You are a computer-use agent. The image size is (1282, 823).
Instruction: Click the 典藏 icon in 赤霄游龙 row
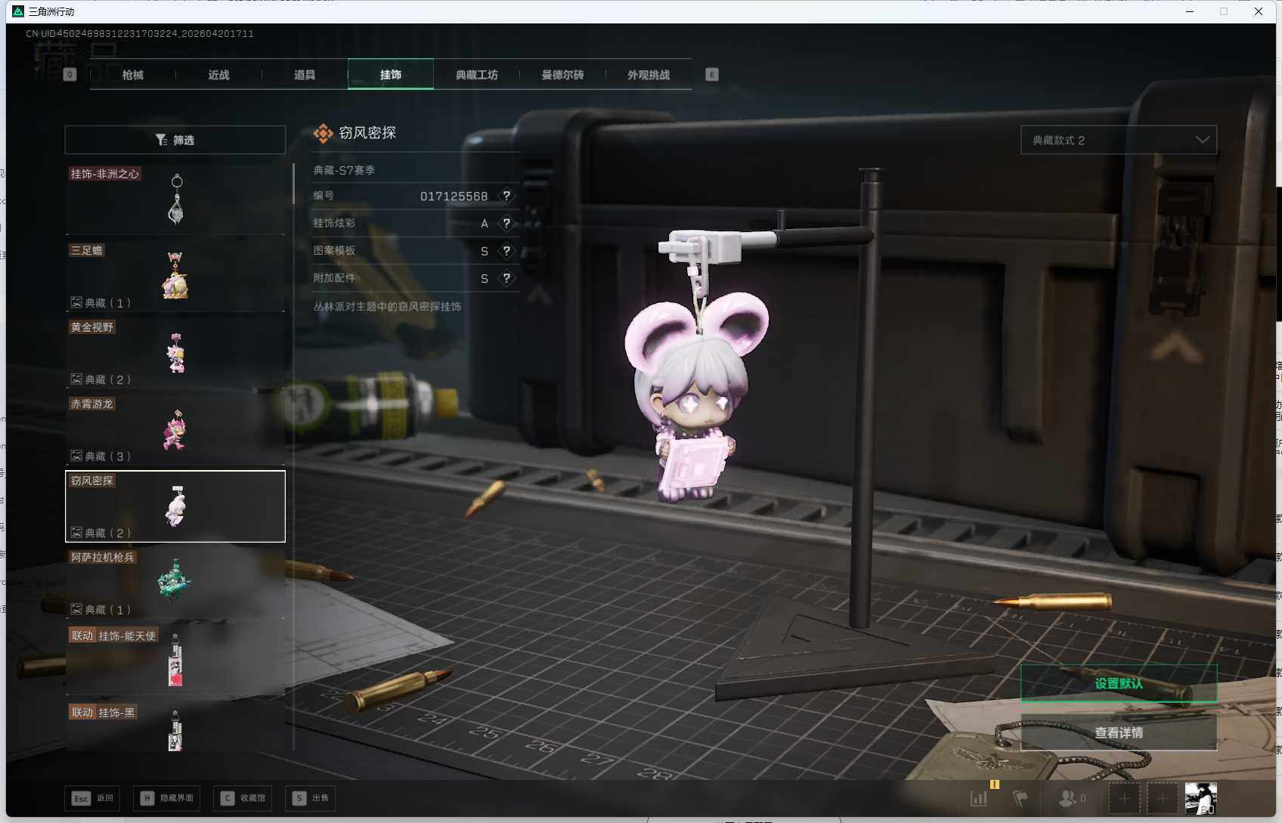point(76,456)
